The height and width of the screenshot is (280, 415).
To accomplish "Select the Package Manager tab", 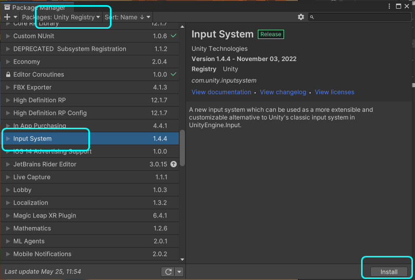I will click(37, 7).
